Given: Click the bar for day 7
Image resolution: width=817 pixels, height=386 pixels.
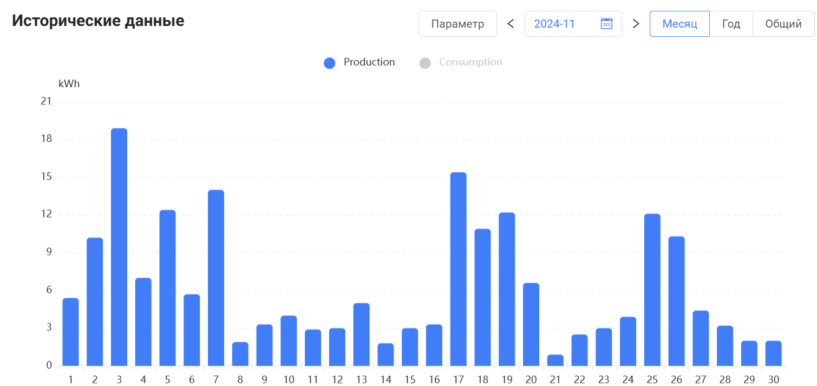Looking at the screenshot, I should pos(216,278).
